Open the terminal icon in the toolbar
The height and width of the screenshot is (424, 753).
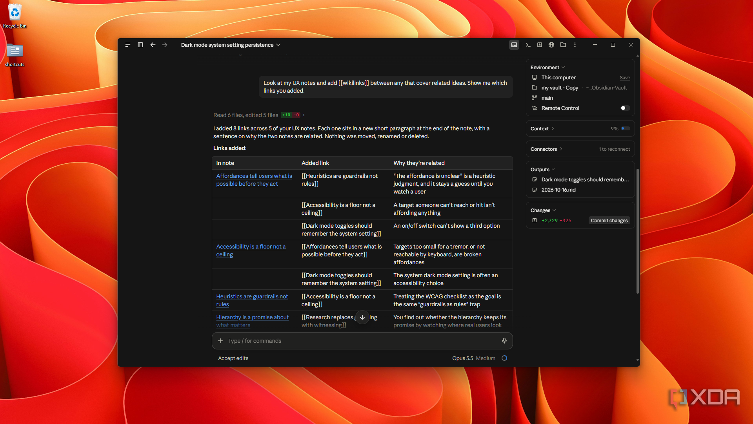(528, 45)
